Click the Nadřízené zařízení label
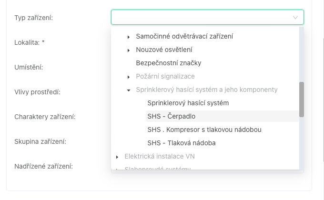 [43, 166]
